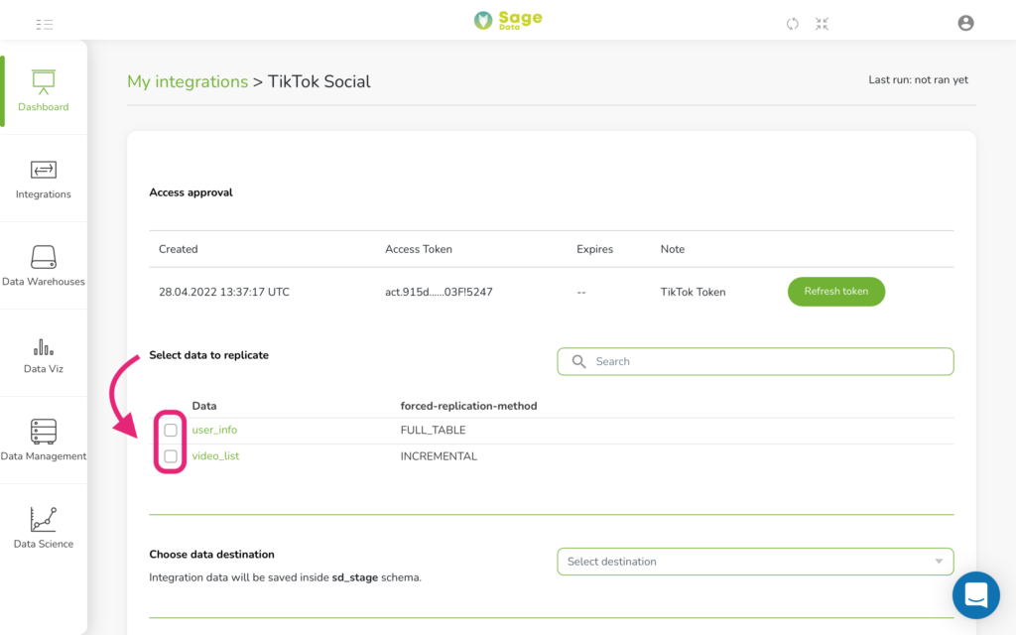Click the created date 28.04.2022 13:37:17 UTC
1016x635 pixels.
click(x=224, y=293)
